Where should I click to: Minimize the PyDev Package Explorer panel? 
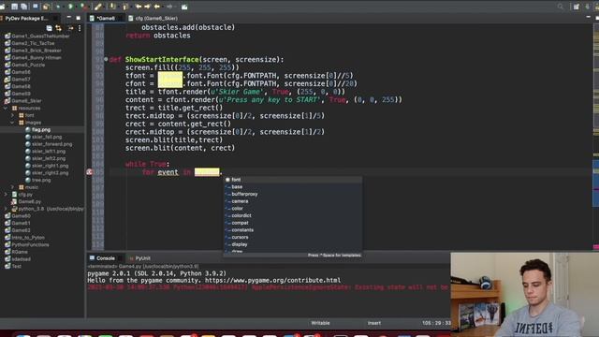[68, 18]
